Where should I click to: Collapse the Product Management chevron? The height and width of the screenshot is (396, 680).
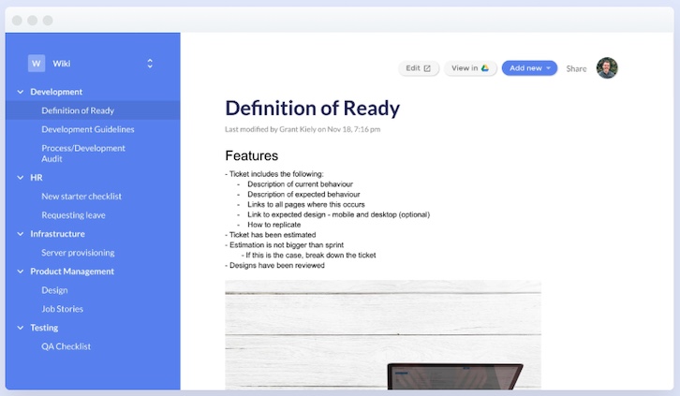coord(20,271)
